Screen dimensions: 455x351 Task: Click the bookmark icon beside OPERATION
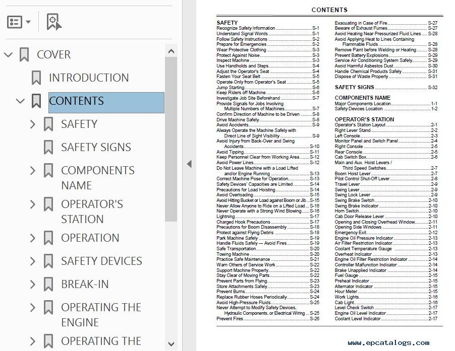click(x=48, y=238)
